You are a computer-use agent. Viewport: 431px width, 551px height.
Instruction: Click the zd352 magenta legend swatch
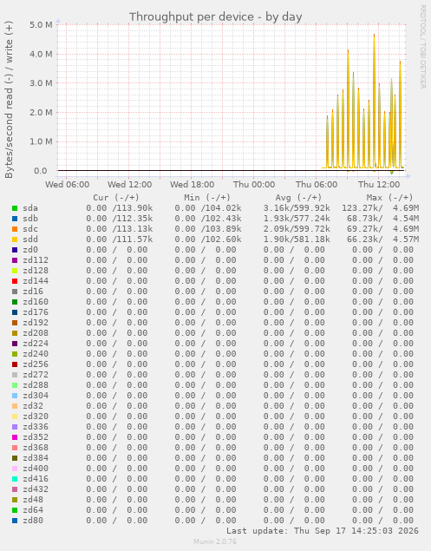coord(15,437)
